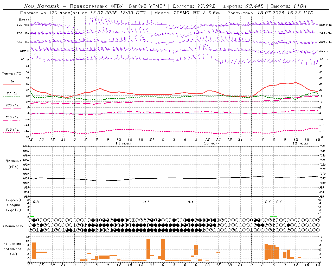Select the Конвективн. panel label
333x267 pixels.
[14, 244]
